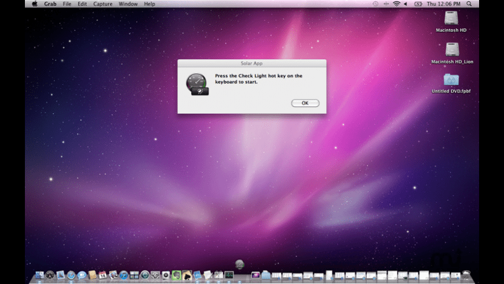The height and width of the screenshot is (284, 504).
Task: Open the Trash in the dock
Action: [466, 275]
